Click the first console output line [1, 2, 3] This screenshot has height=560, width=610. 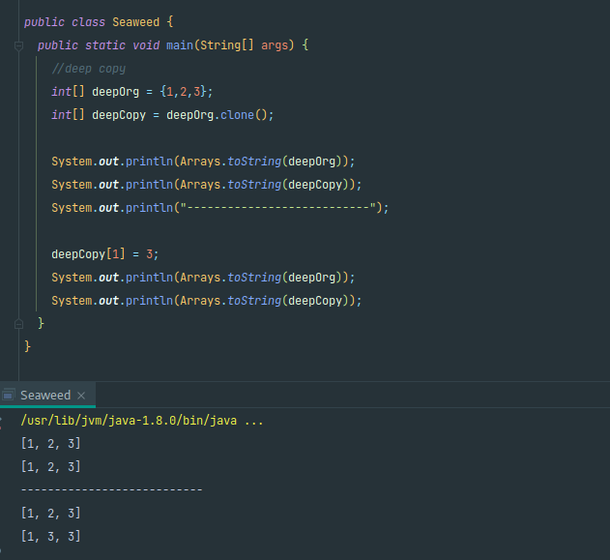tap(51, 444)
